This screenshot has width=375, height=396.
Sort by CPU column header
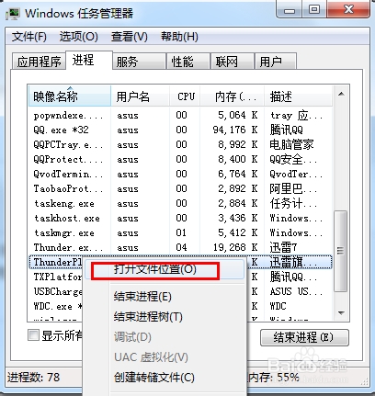point(185,96)
